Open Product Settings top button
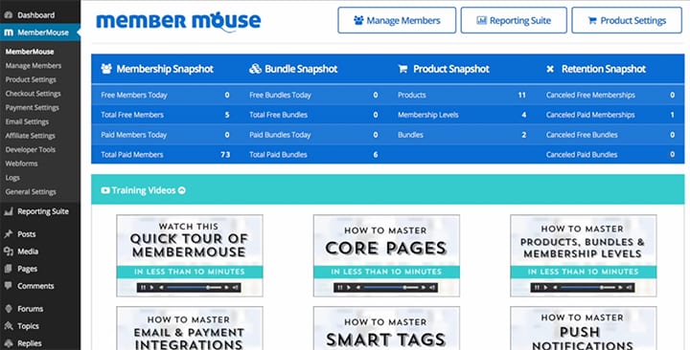 (627, 20)
